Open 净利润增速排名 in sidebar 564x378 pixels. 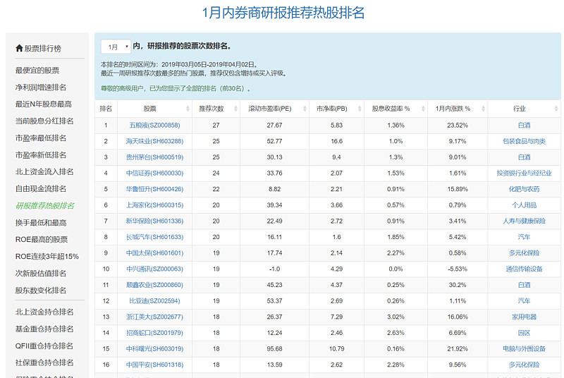(x=41, y=87)
